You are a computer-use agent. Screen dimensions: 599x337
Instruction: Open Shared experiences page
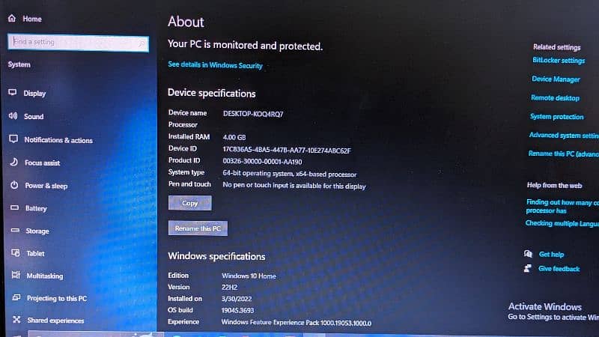coord(55,321)
